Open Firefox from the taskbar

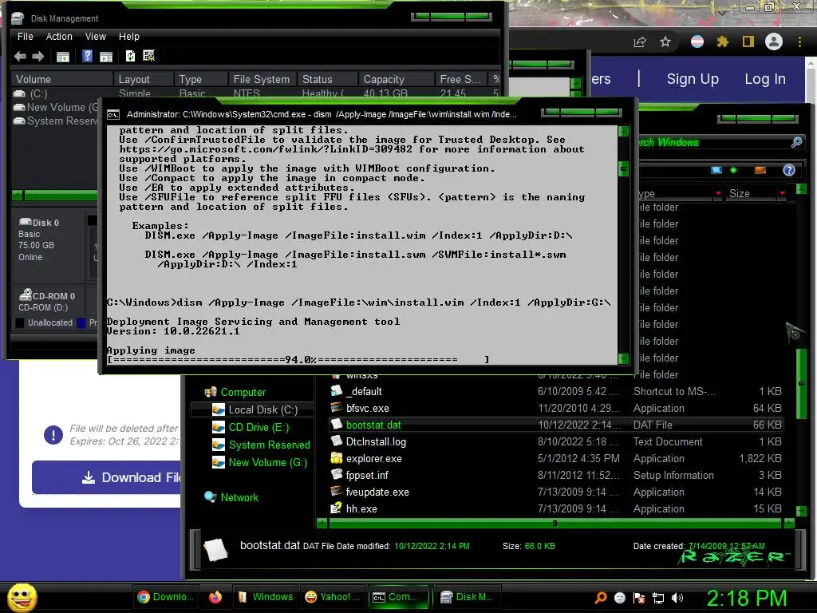215,597
